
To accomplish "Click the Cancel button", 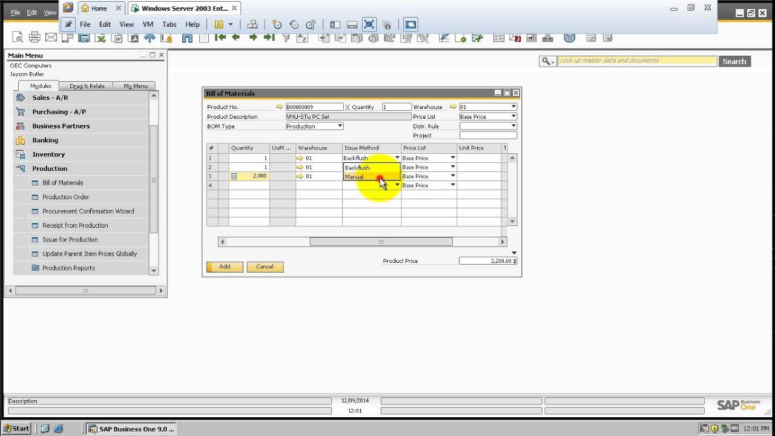I will (x=265, y=266).
